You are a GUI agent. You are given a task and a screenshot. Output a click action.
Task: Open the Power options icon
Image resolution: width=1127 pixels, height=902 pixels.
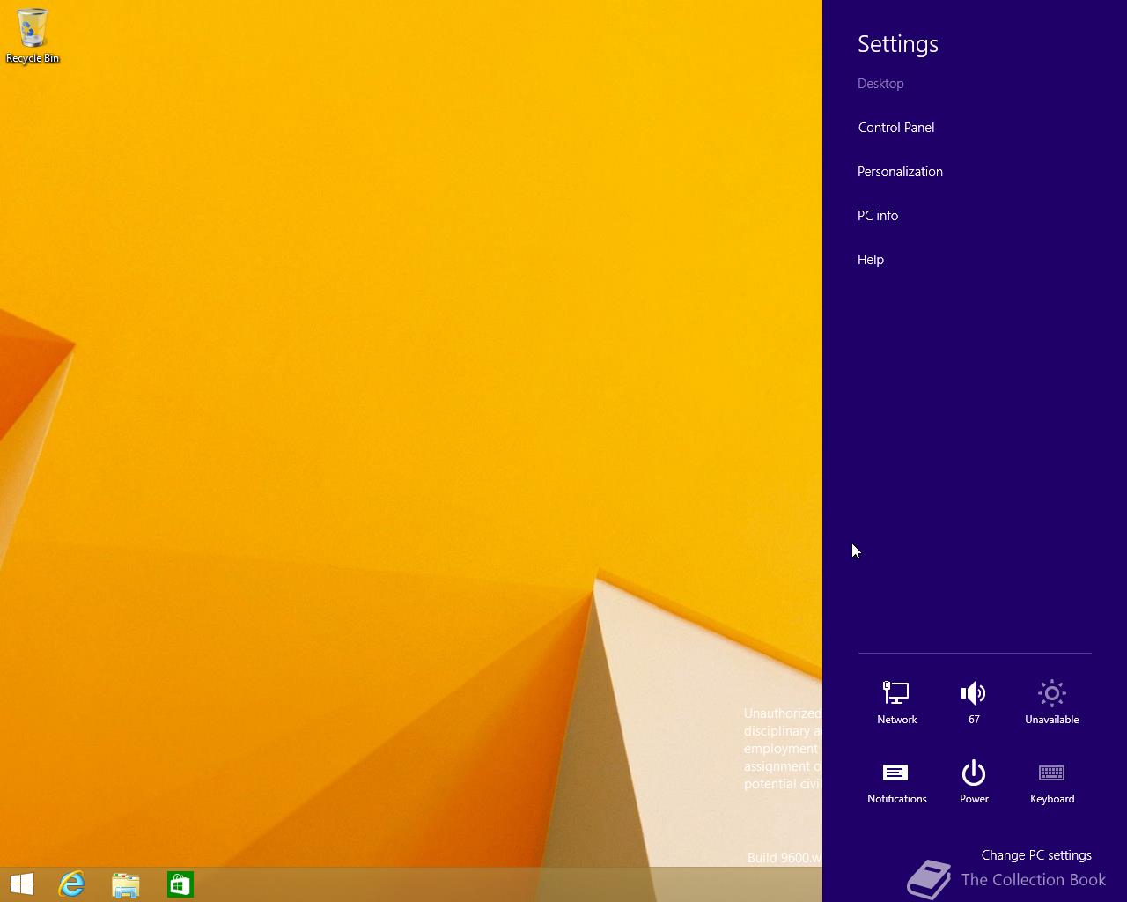coord(974,782)
